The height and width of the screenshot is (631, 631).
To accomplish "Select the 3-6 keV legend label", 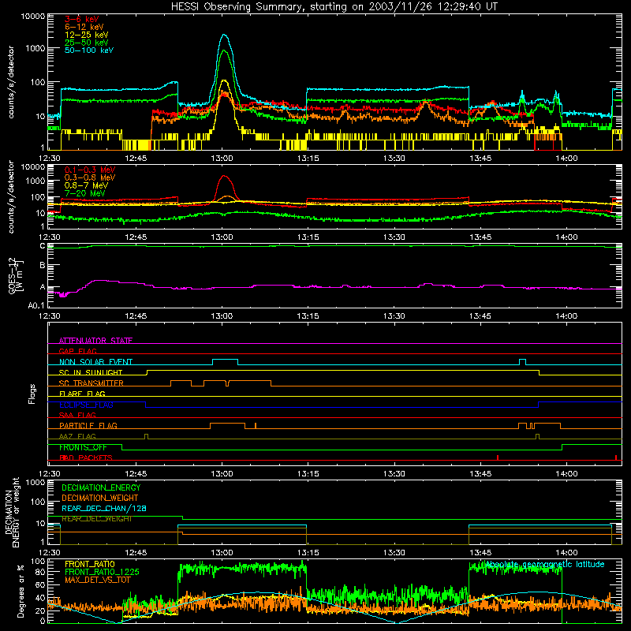I will click(x=81, y=19).
